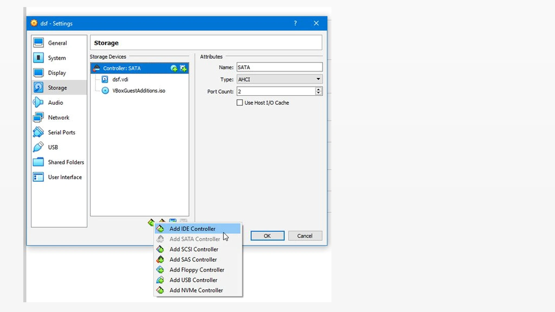Increase the Port Count with up arrow
The image size is (555, 312).
coord(318,89)
